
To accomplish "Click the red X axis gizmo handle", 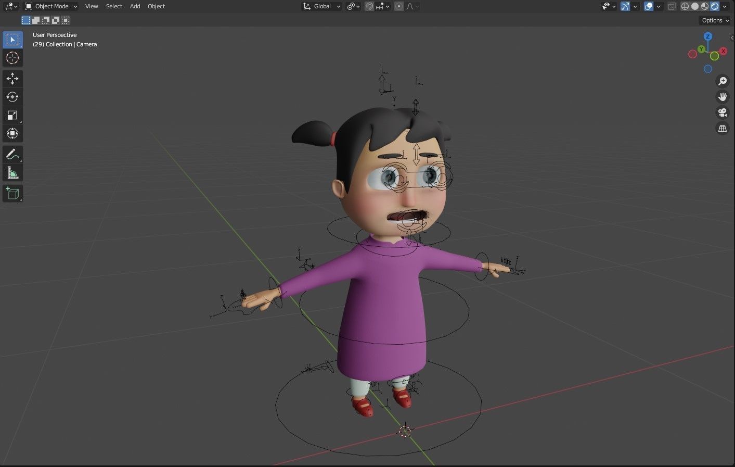I will point(723,51).
